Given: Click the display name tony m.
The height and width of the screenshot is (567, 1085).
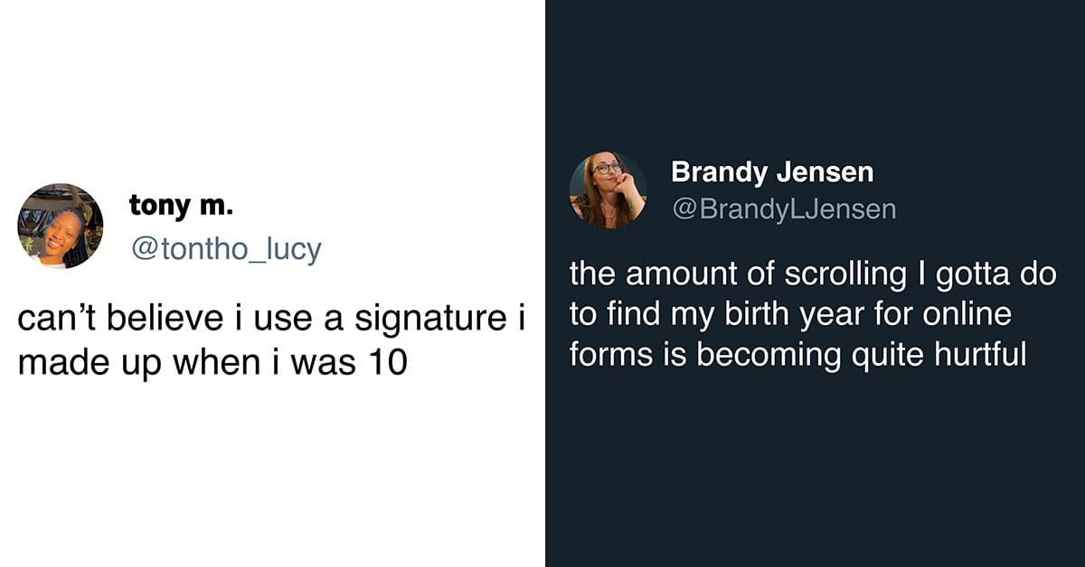Looking at the screenshot, I should point(182,205).
